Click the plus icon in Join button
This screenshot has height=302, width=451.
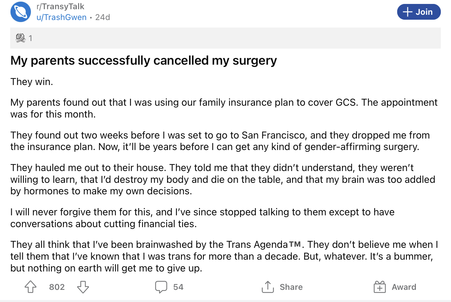pyautogui.click(x=407, y=12)
